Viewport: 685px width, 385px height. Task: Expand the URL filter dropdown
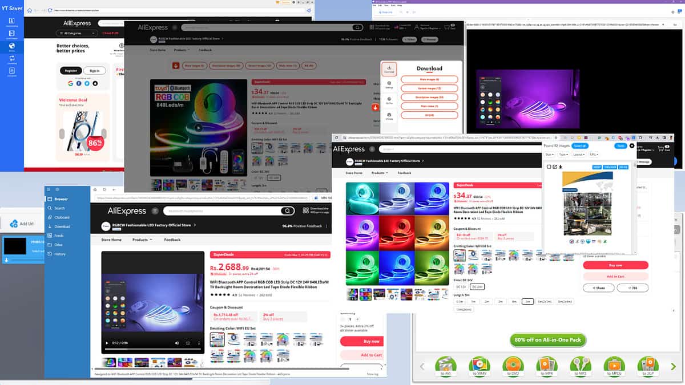[x=594, y=155]
